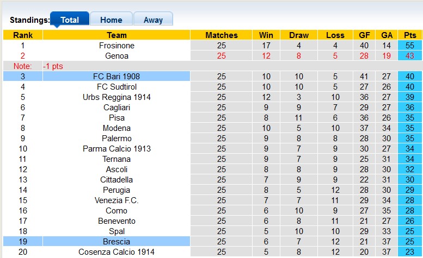Click the Pts column header
The height and width of the screenshot is (258, 423).
click(x=409, y=35)
